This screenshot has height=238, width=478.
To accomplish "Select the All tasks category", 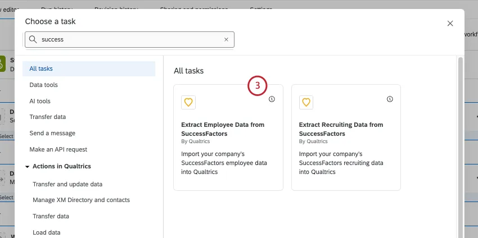I will [41, 68].
